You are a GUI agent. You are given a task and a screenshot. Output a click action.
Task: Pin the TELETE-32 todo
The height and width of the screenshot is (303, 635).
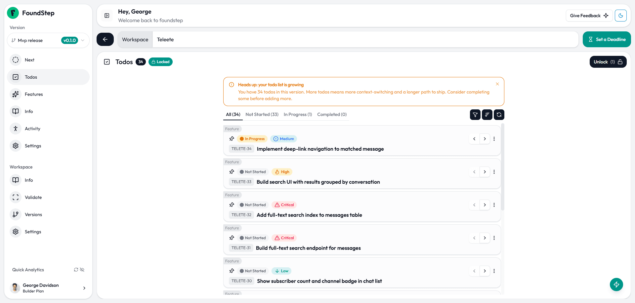pos(232,205)
